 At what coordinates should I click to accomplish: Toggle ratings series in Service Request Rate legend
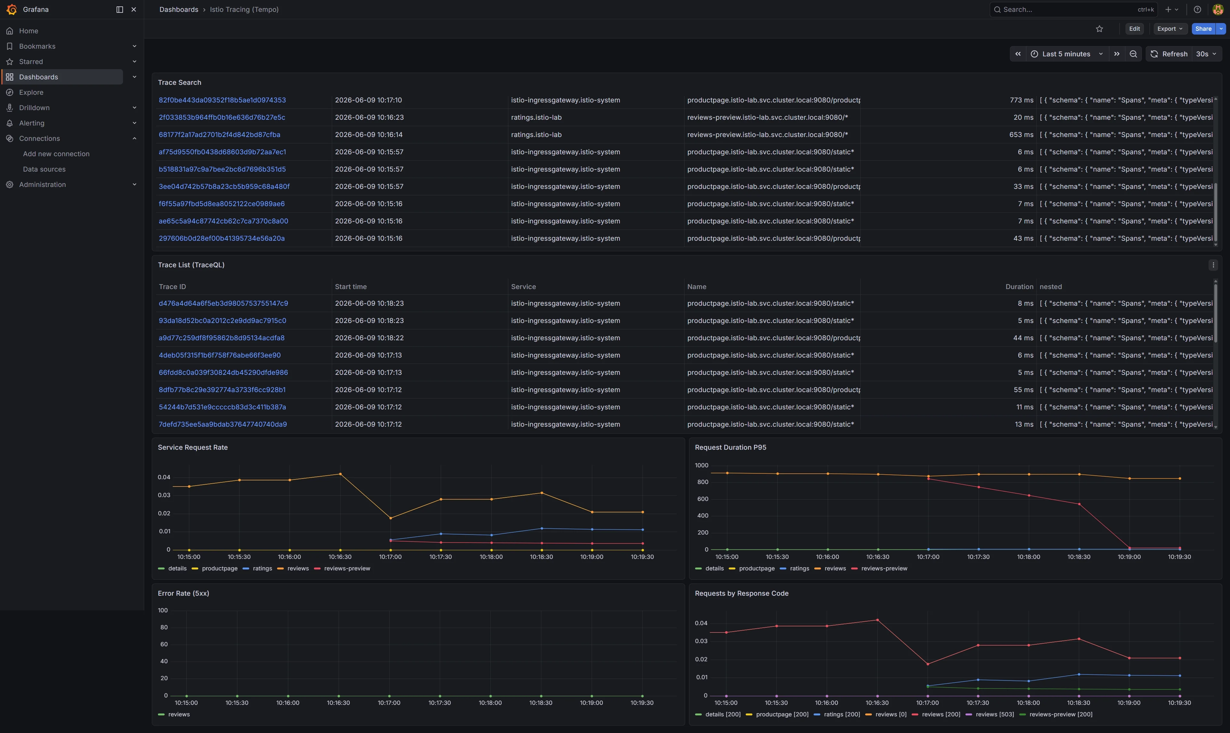coord(258,568)
